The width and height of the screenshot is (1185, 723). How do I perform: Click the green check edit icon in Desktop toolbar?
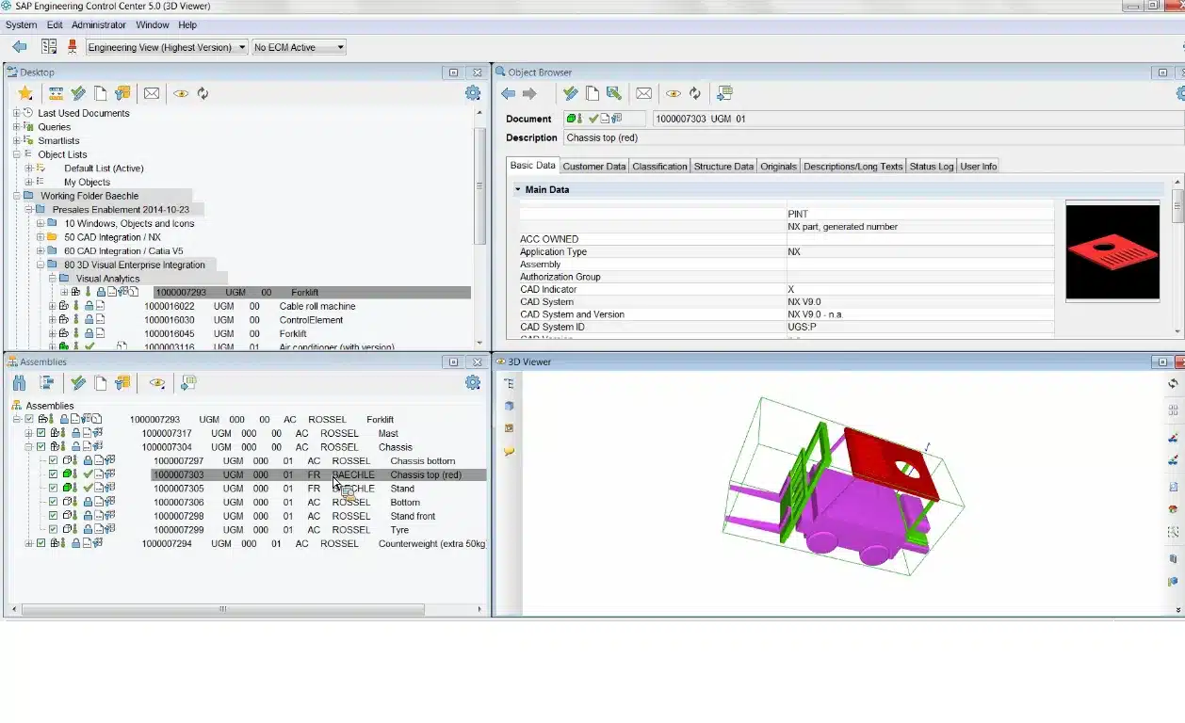78,93
